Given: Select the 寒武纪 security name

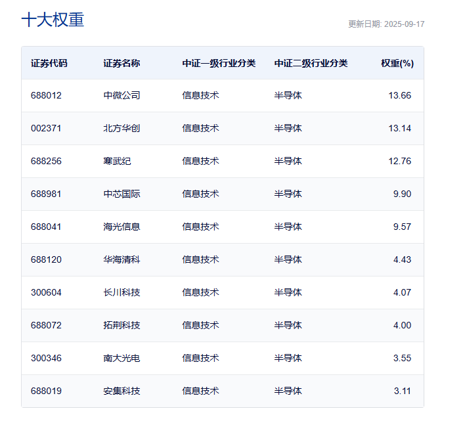Looking at the screenshot, I should tap(117, 161).
